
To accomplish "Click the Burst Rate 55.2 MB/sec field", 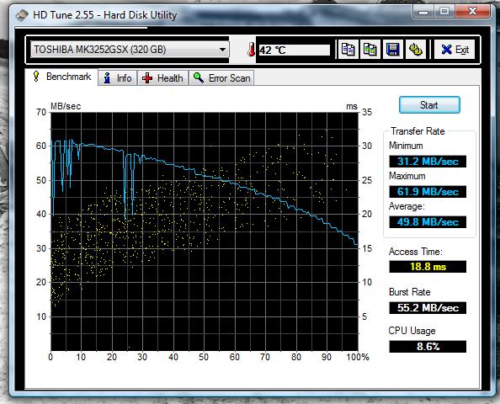I will 428,308.
